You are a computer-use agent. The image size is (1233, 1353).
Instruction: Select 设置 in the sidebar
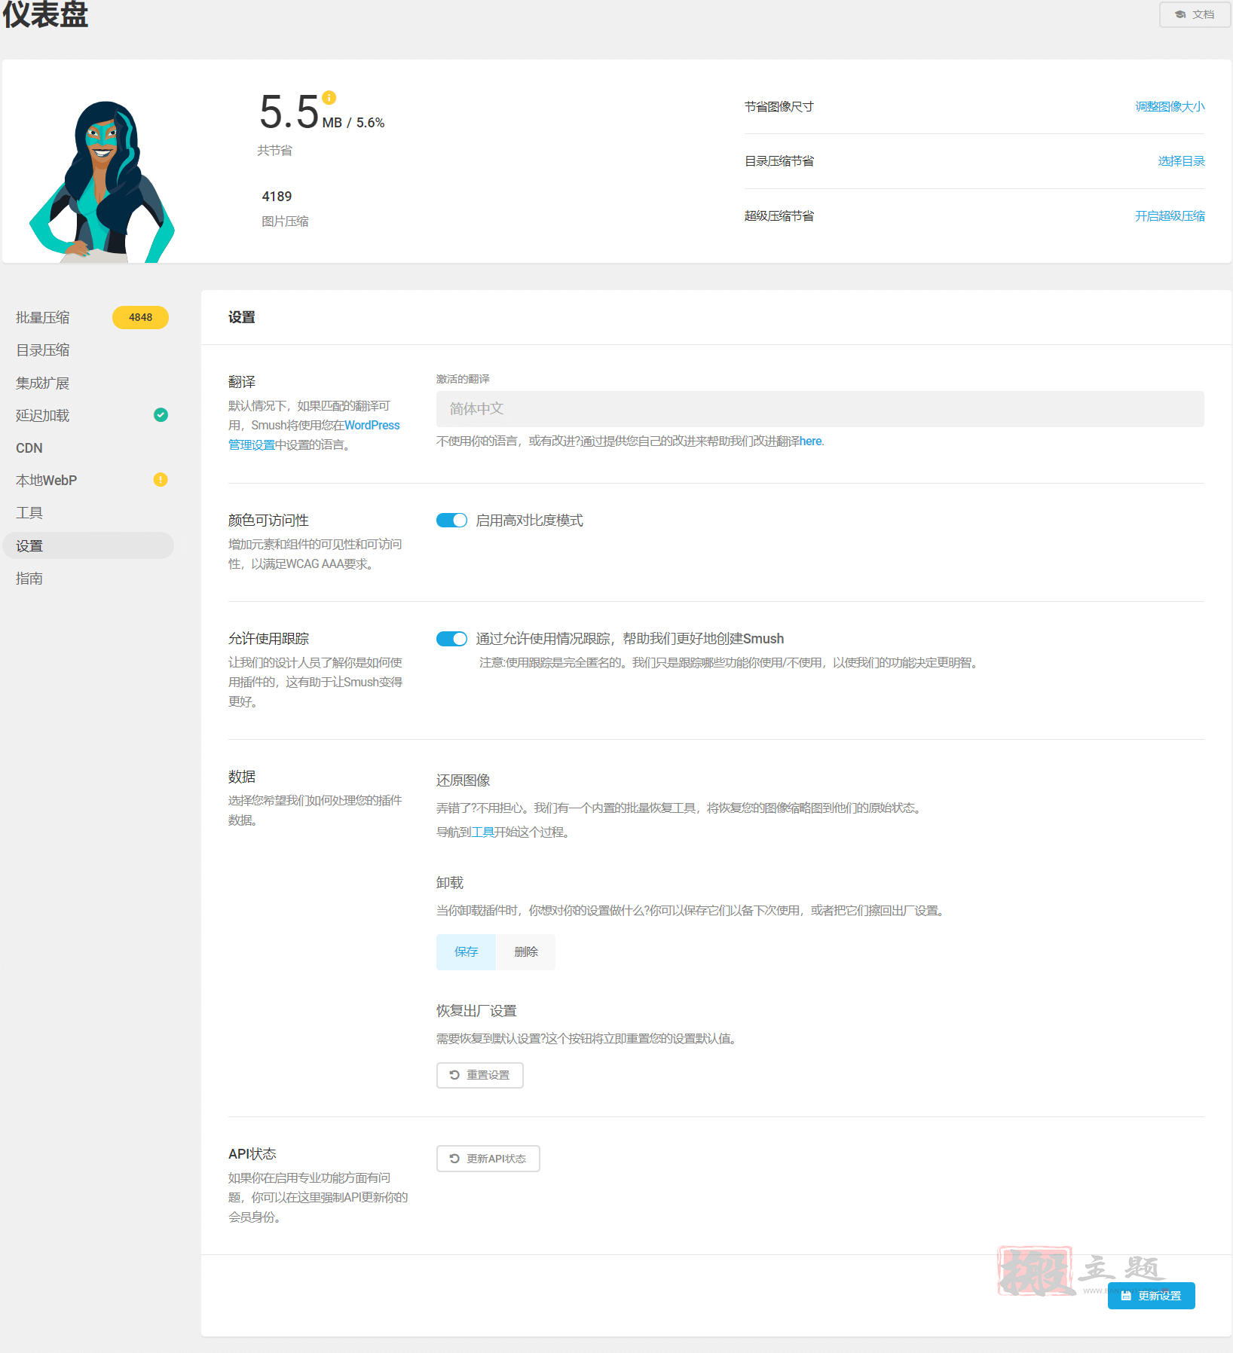point(88,545)
